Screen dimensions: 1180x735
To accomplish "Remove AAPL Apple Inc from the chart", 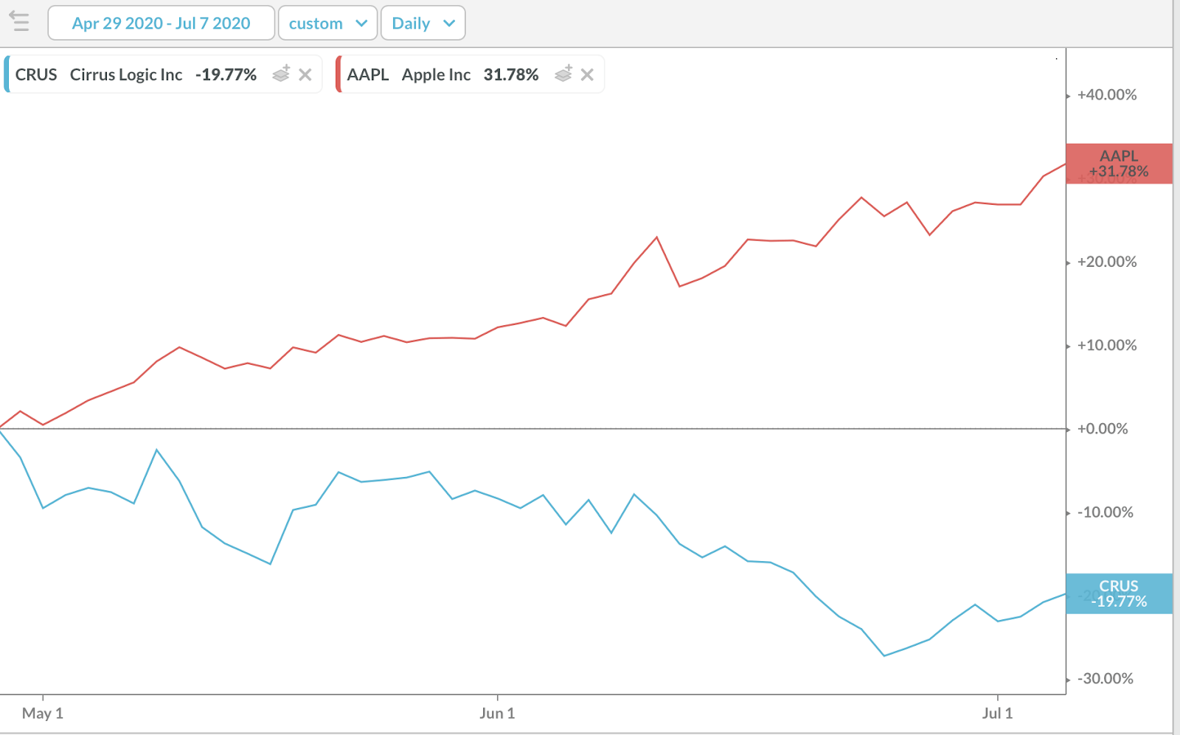I will pos(587,74).
